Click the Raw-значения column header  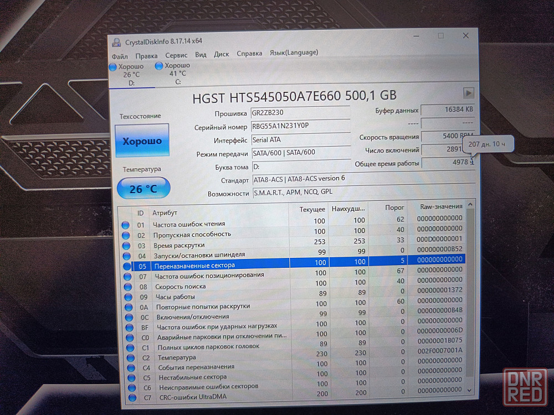(x=435, y=206)
